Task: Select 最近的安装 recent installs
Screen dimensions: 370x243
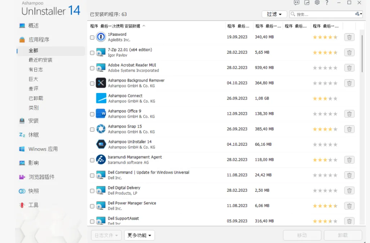Action: [x=40, y=60]
